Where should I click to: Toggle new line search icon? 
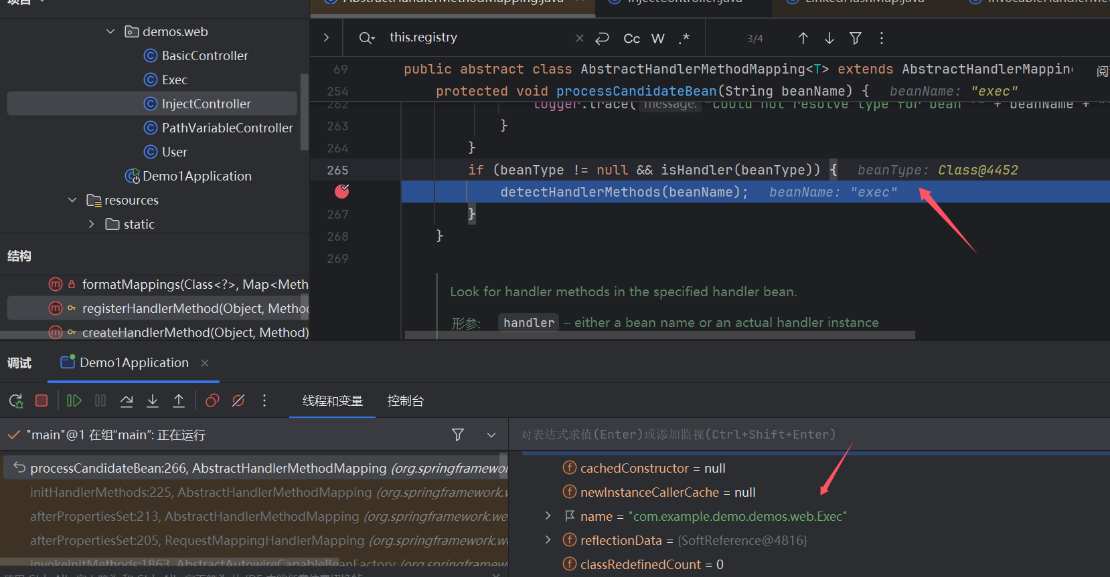(603, 38)
